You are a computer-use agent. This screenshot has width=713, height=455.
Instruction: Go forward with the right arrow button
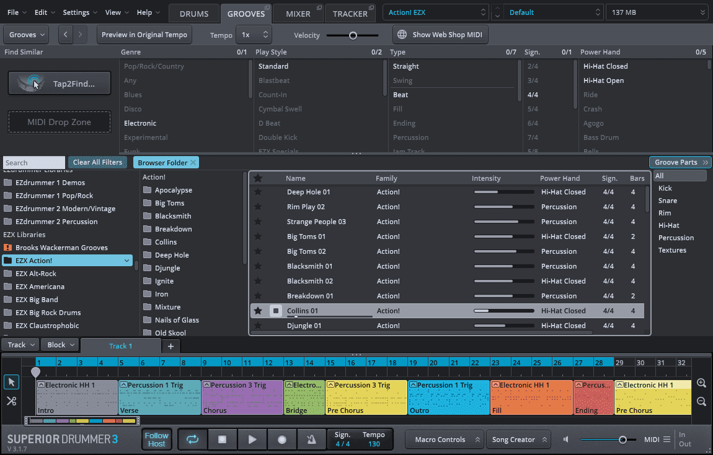(80, 35)
